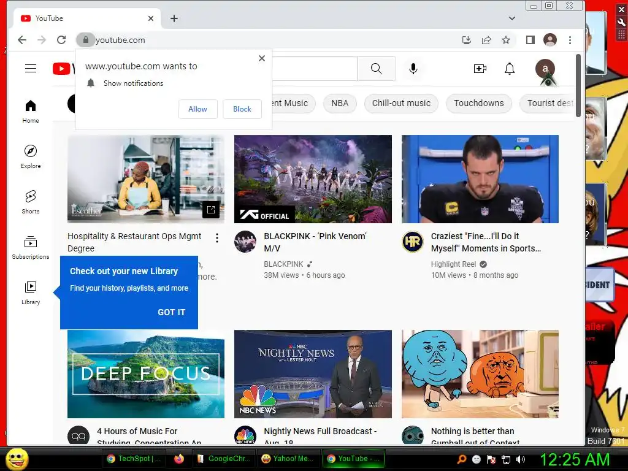628x471 pixels.
Task: Bookmark this tab with star icon
Action: 506,40
